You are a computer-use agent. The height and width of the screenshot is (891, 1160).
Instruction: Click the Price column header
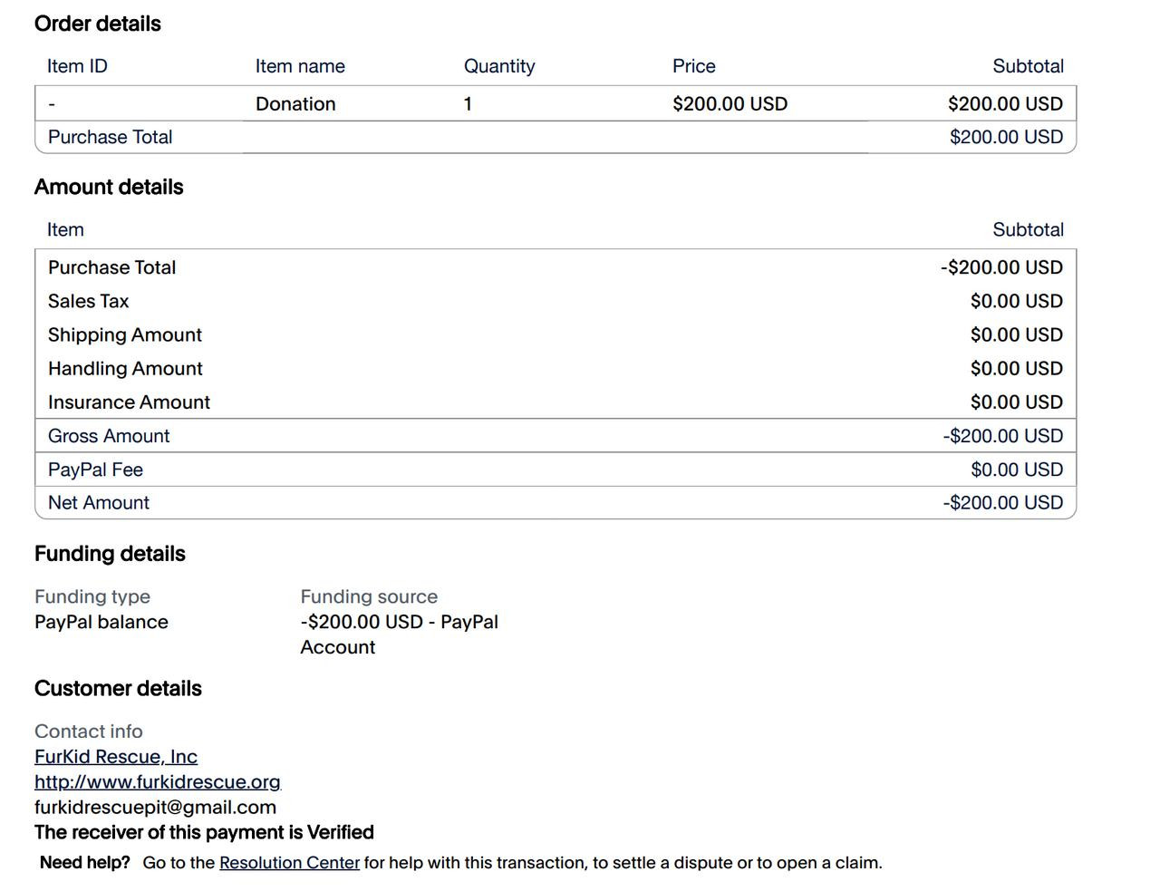click(x=694, y=66)
